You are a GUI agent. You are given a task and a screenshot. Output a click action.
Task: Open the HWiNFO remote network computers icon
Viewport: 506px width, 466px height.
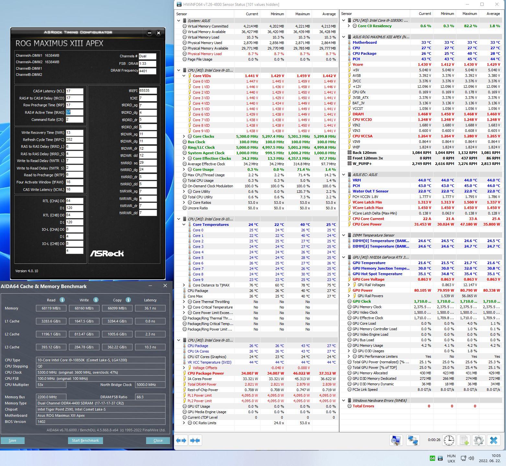(412, 440)
